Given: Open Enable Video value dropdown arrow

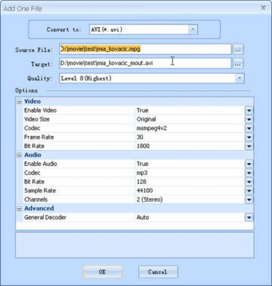Looking at the screenshot, I should 249,111.
